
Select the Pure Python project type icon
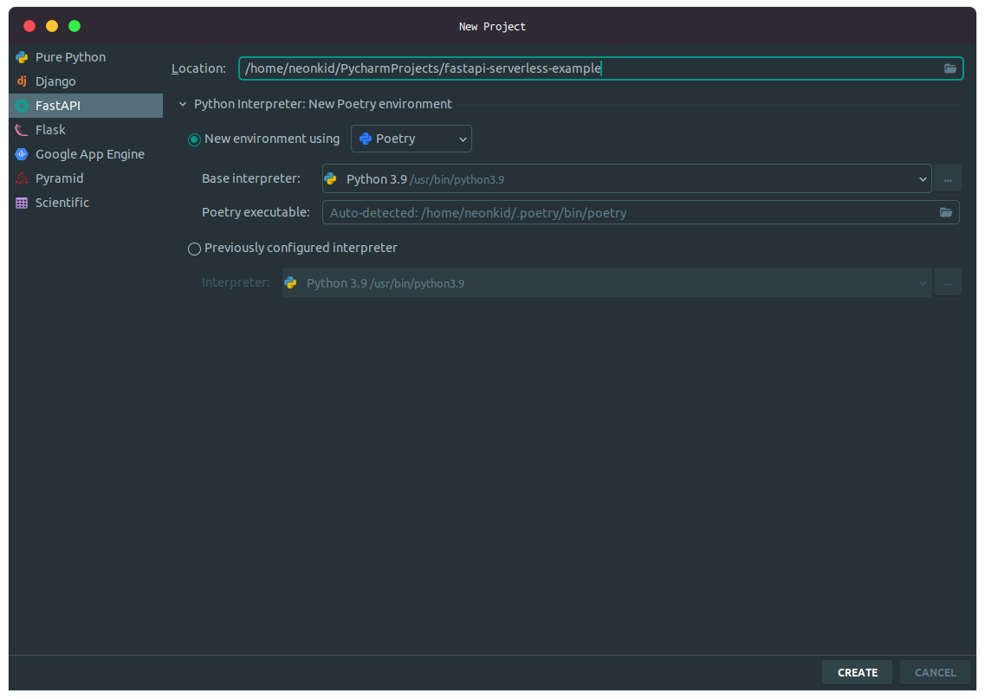21,56
